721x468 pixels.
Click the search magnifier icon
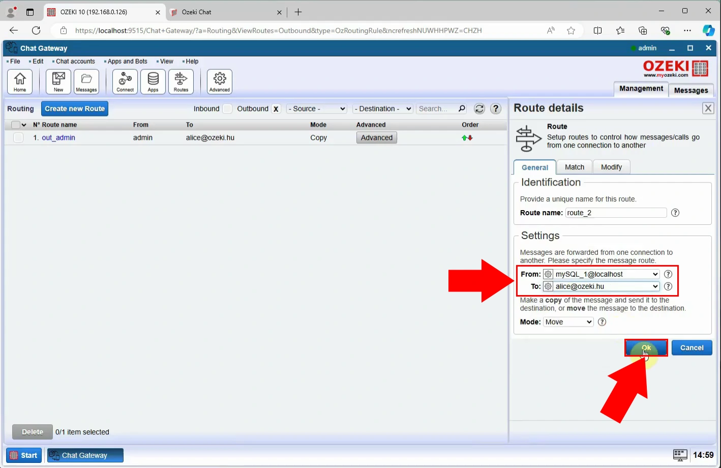(x=462, y=108)
